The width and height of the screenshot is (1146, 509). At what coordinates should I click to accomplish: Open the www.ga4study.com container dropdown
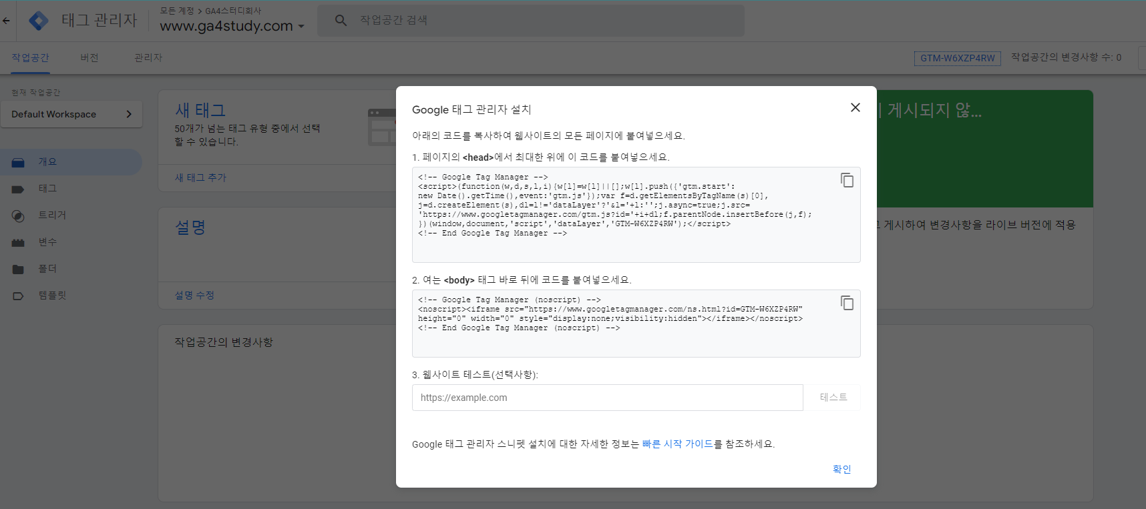[x=232, y=26]
